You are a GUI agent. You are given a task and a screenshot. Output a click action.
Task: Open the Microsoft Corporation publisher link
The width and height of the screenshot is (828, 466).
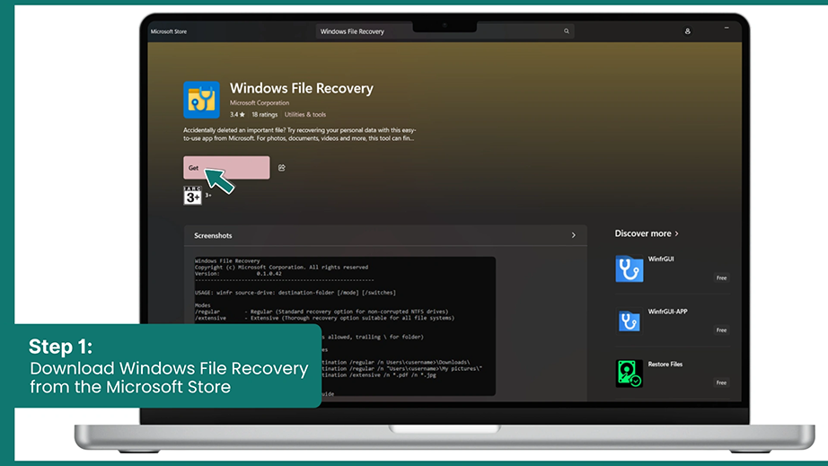pos(260,103)
